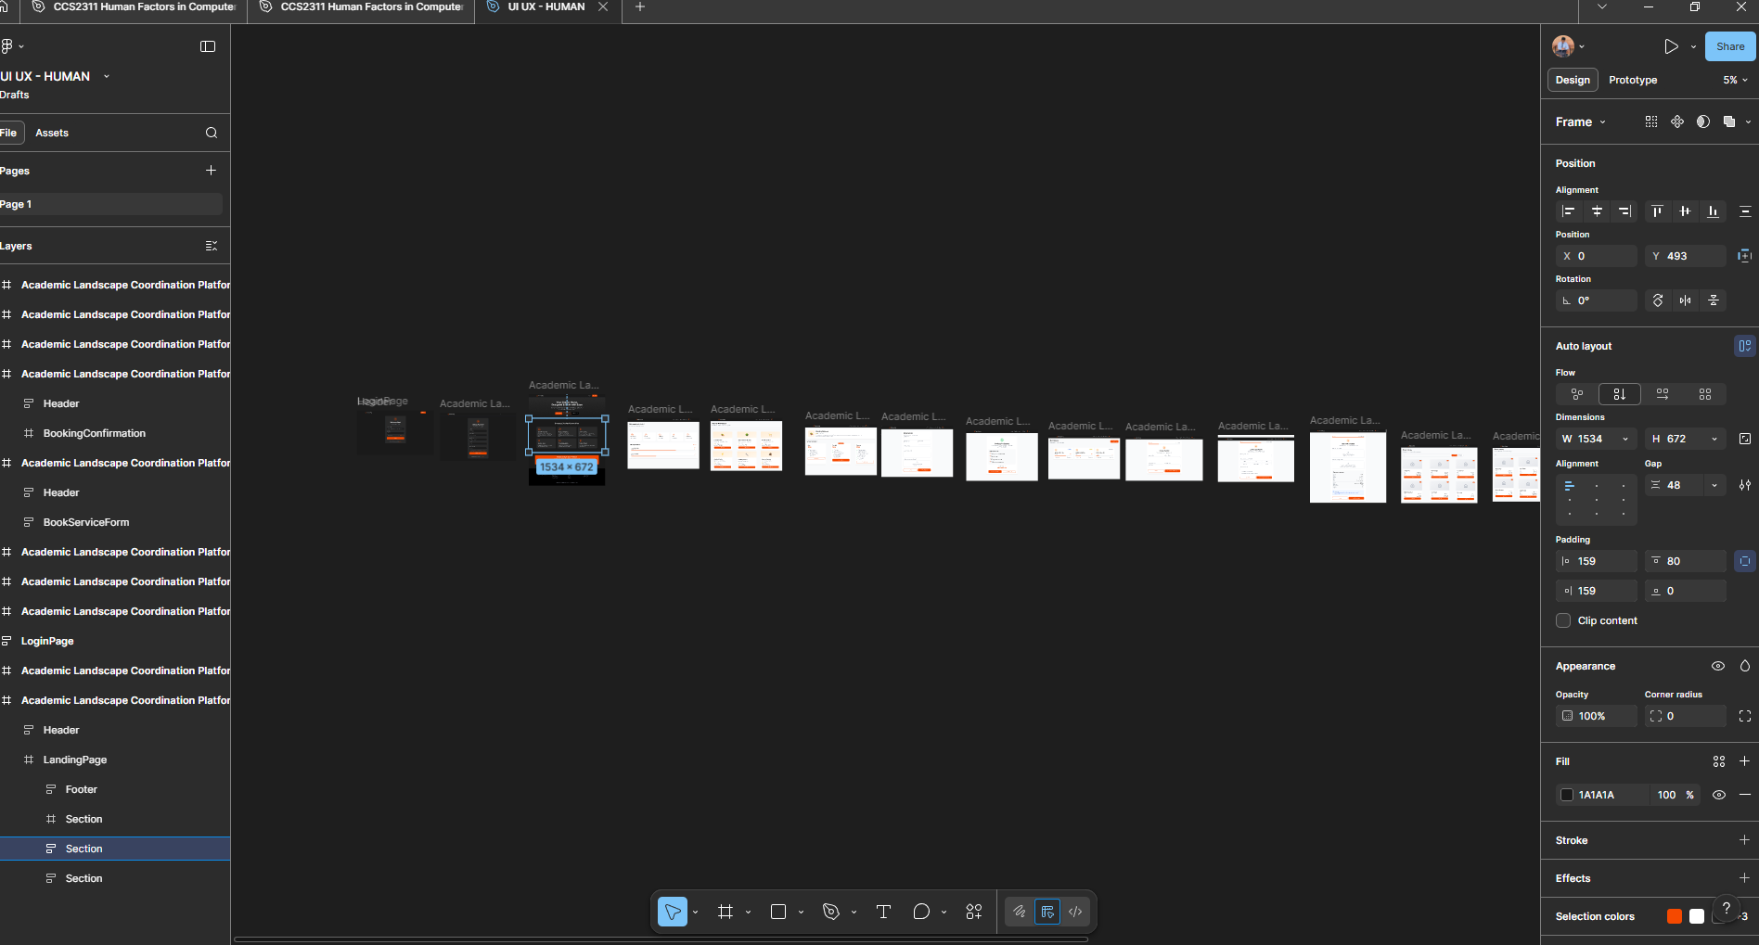Open the zoom level dropdown showing 5%
This screenshot has width=1759, height=945.
[x=1734, y=80]
